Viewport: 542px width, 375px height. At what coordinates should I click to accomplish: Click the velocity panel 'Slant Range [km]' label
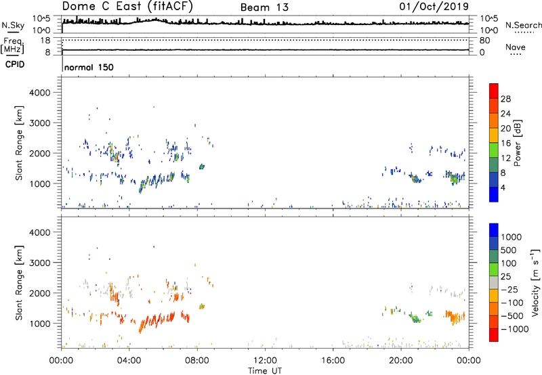coord(19,282)
